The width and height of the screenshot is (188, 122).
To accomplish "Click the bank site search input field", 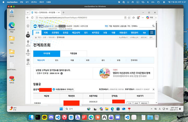I will (145, 26).
